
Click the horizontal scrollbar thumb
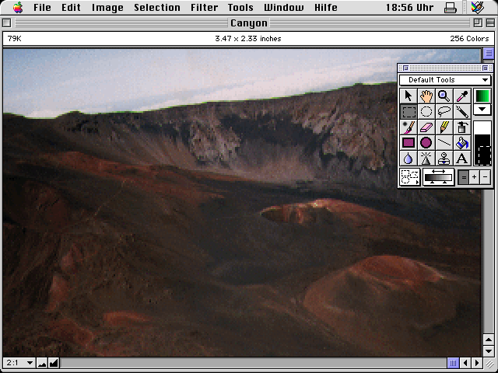click(453, 363)
